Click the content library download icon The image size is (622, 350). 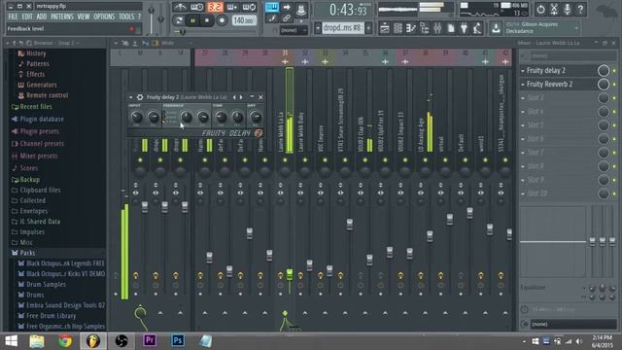point(496,28)
